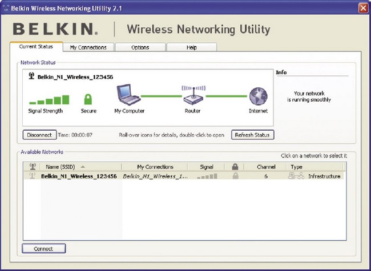Click the Router icon in Network Status
Image resolution: width=371 pixels, height=271 pixels.
coord(193,95)
